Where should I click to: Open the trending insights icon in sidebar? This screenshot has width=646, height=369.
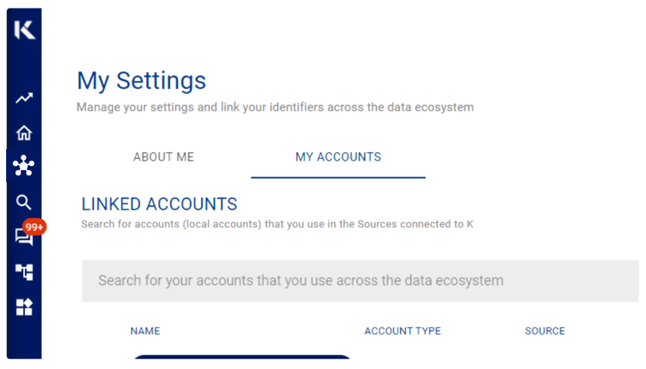[x=24, y=98]
